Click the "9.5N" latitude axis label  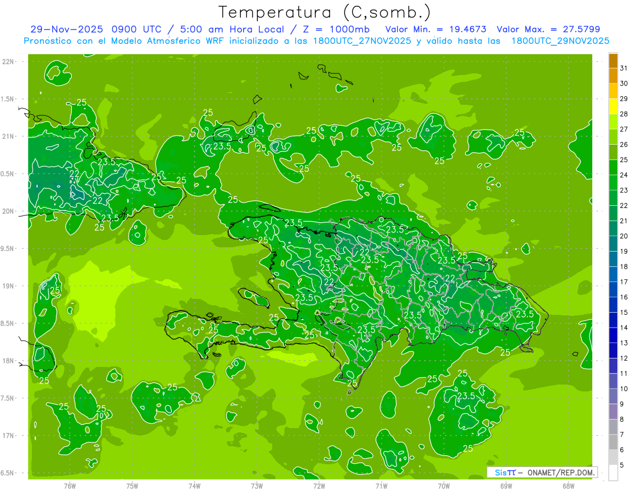[8, 248]
